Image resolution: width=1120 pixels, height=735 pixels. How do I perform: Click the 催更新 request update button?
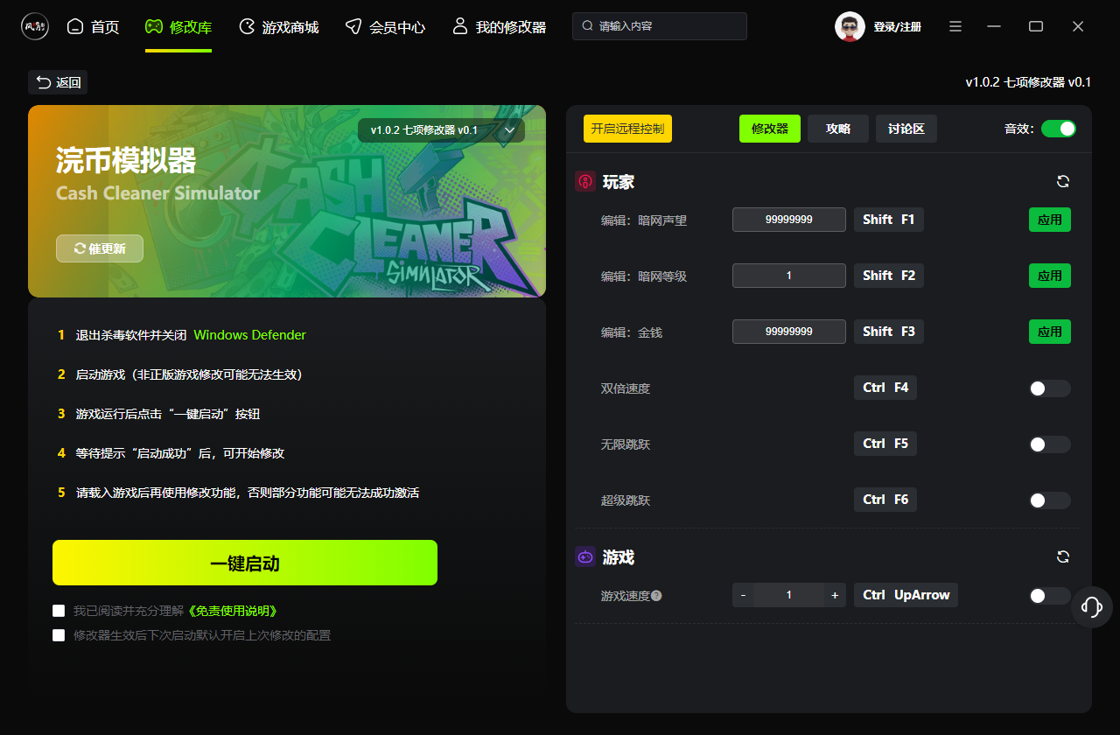(100, 248)
